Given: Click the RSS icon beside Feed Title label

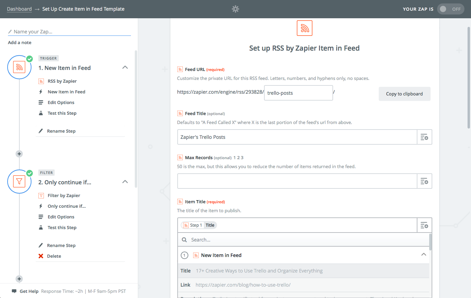Looking at the screenshot, I should 180,113.
